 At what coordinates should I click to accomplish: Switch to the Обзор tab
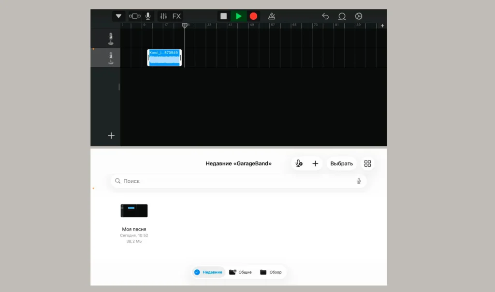coord(271,272)
